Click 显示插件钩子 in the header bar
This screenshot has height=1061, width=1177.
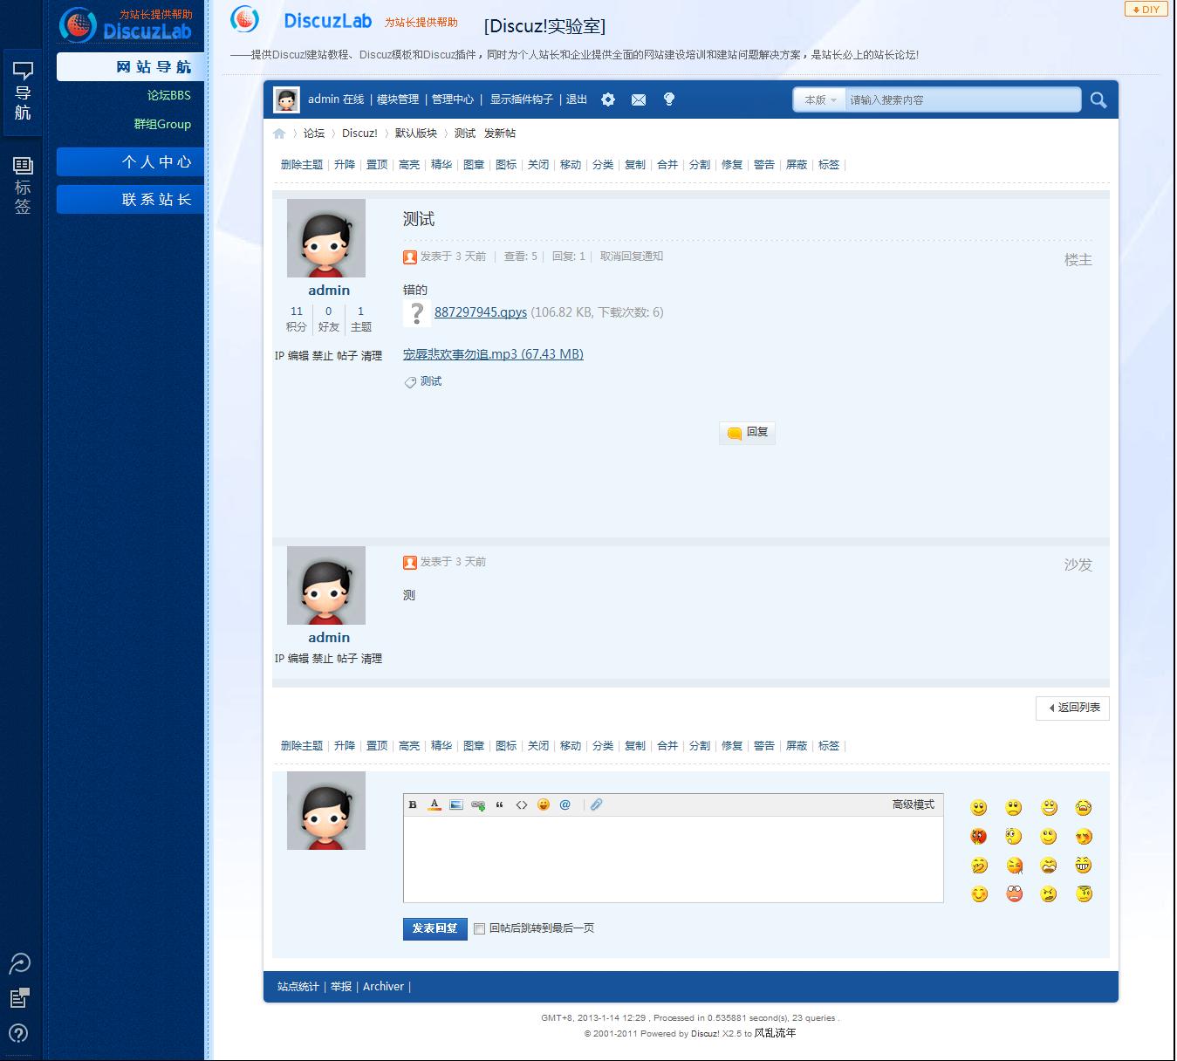pyautogui.click(x=521, y=99)
